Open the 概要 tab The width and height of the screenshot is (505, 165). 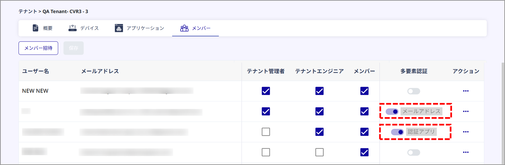pyautogui.click(x=42, y=28)
